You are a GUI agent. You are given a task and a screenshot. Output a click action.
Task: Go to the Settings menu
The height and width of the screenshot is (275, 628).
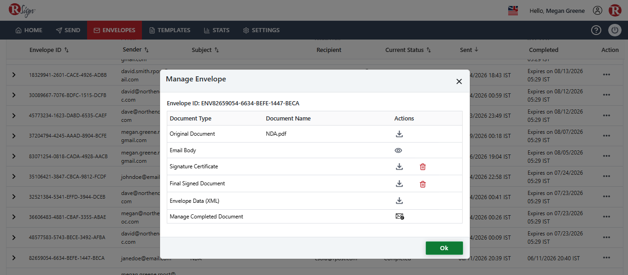261,30
